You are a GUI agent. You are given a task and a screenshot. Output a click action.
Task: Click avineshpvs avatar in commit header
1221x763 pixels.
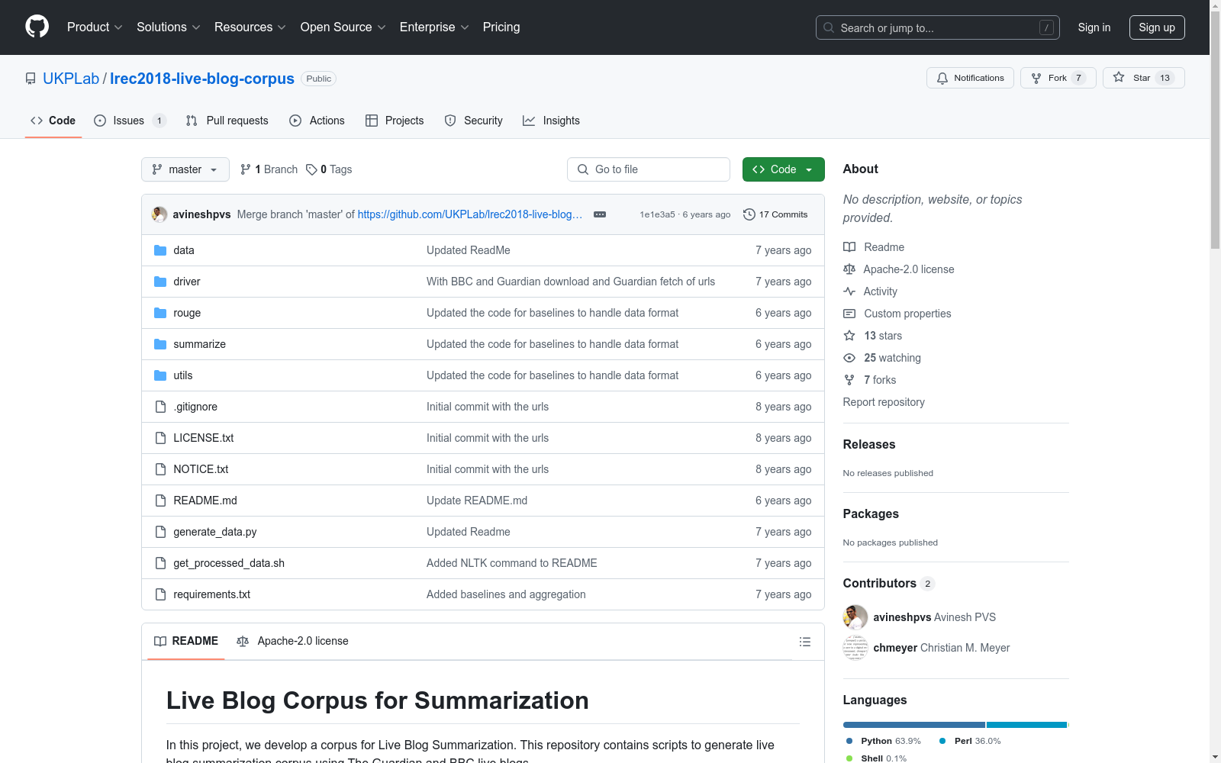(159, 214)
